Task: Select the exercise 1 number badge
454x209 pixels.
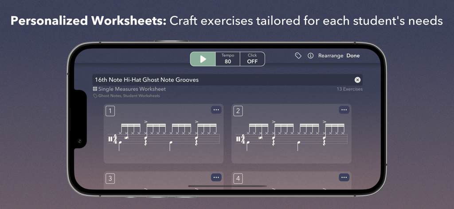Action: tap(110, 111)
